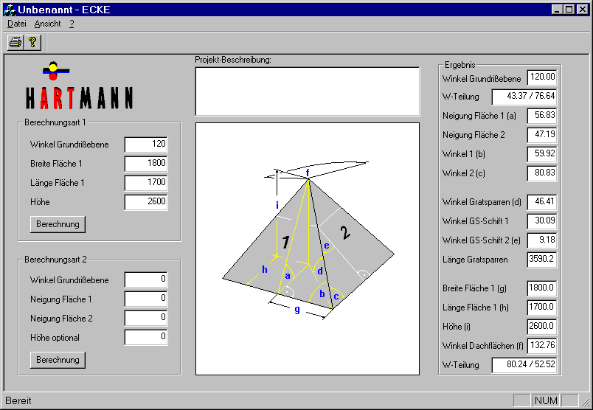Click the ECKE app icon in title bar
Image resolution: width=593 pixels, height=410 pixels.
pyautogui.click(x=9, y=10)
